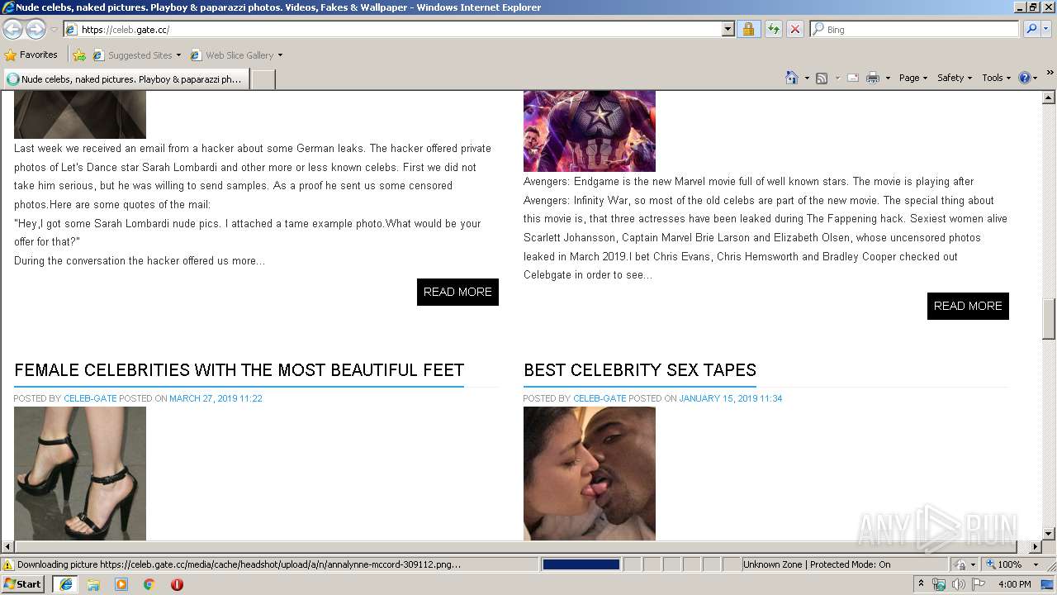Click the Avengers Endgame thumbnail image
The height and width of the screenshot is (595, 1057).
point(589,131)
